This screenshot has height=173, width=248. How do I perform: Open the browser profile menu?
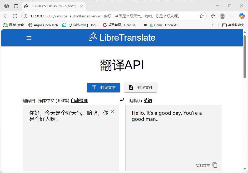(222, 16)
